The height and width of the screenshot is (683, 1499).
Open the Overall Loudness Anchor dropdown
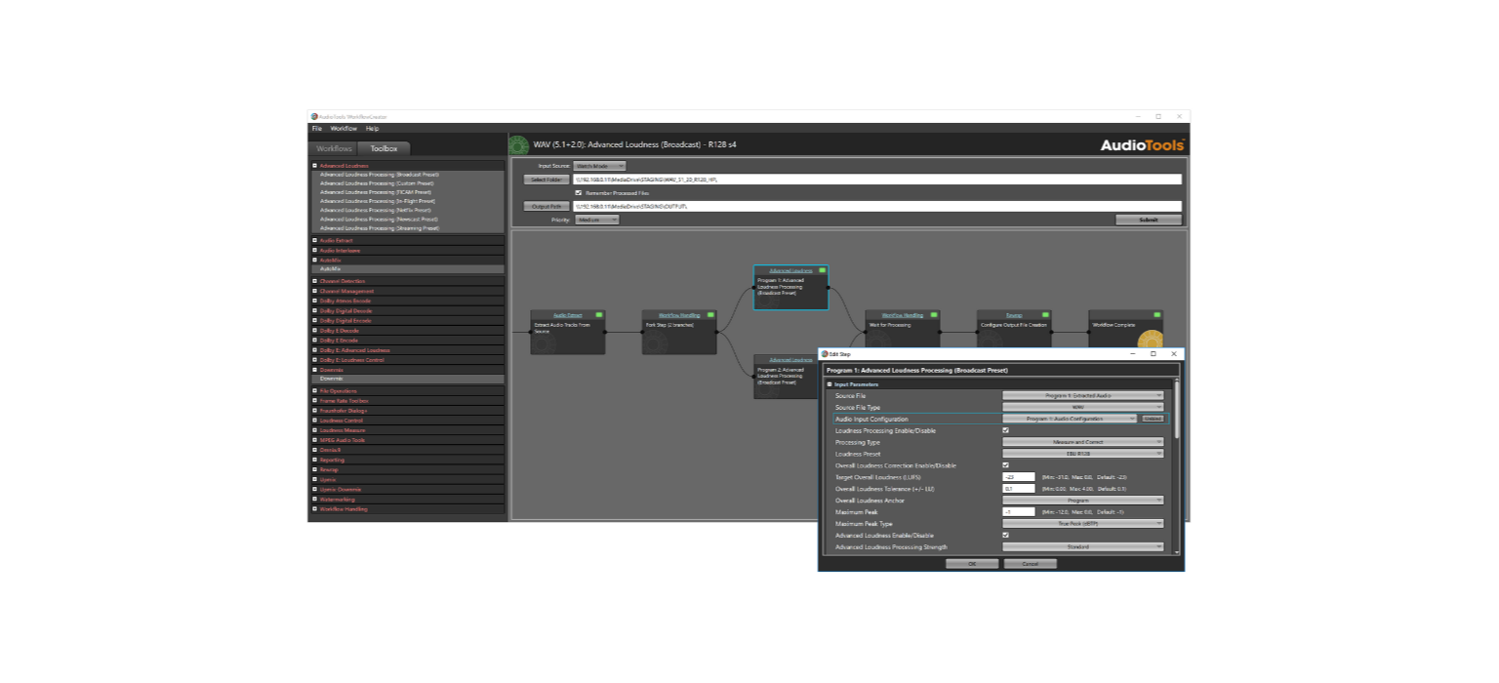click(1083, 501)
